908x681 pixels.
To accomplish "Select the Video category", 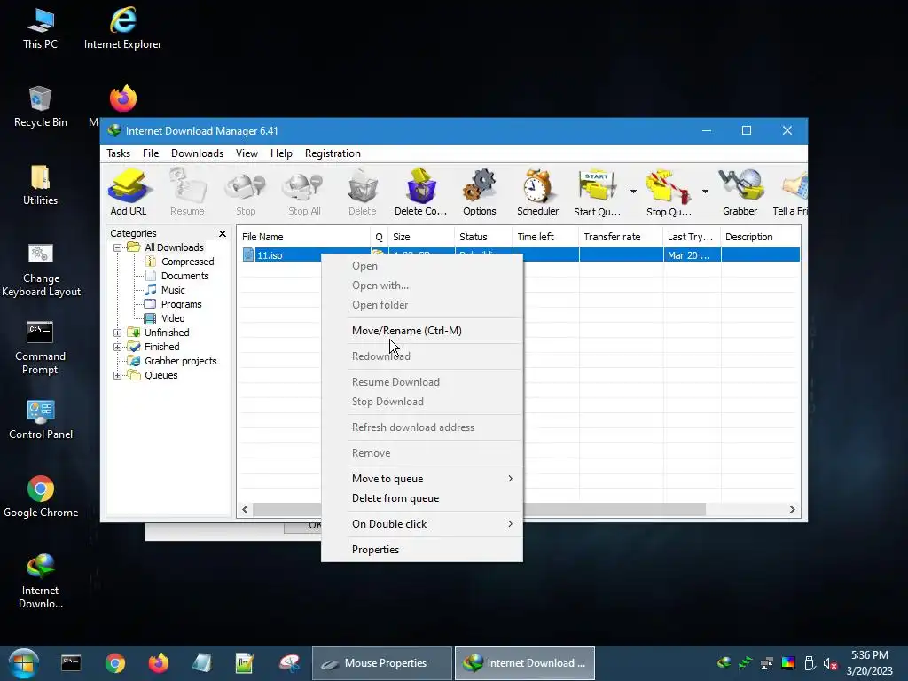I will [173, 318].
